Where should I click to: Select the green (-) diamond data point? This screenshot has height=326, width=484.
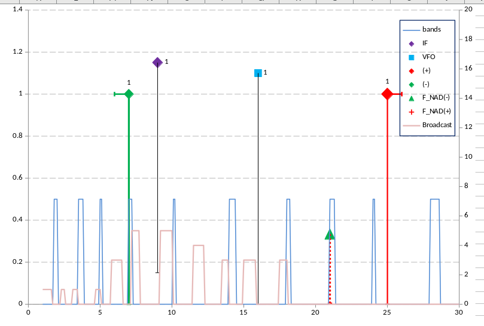pyautogui.click(x=129, y=94)
